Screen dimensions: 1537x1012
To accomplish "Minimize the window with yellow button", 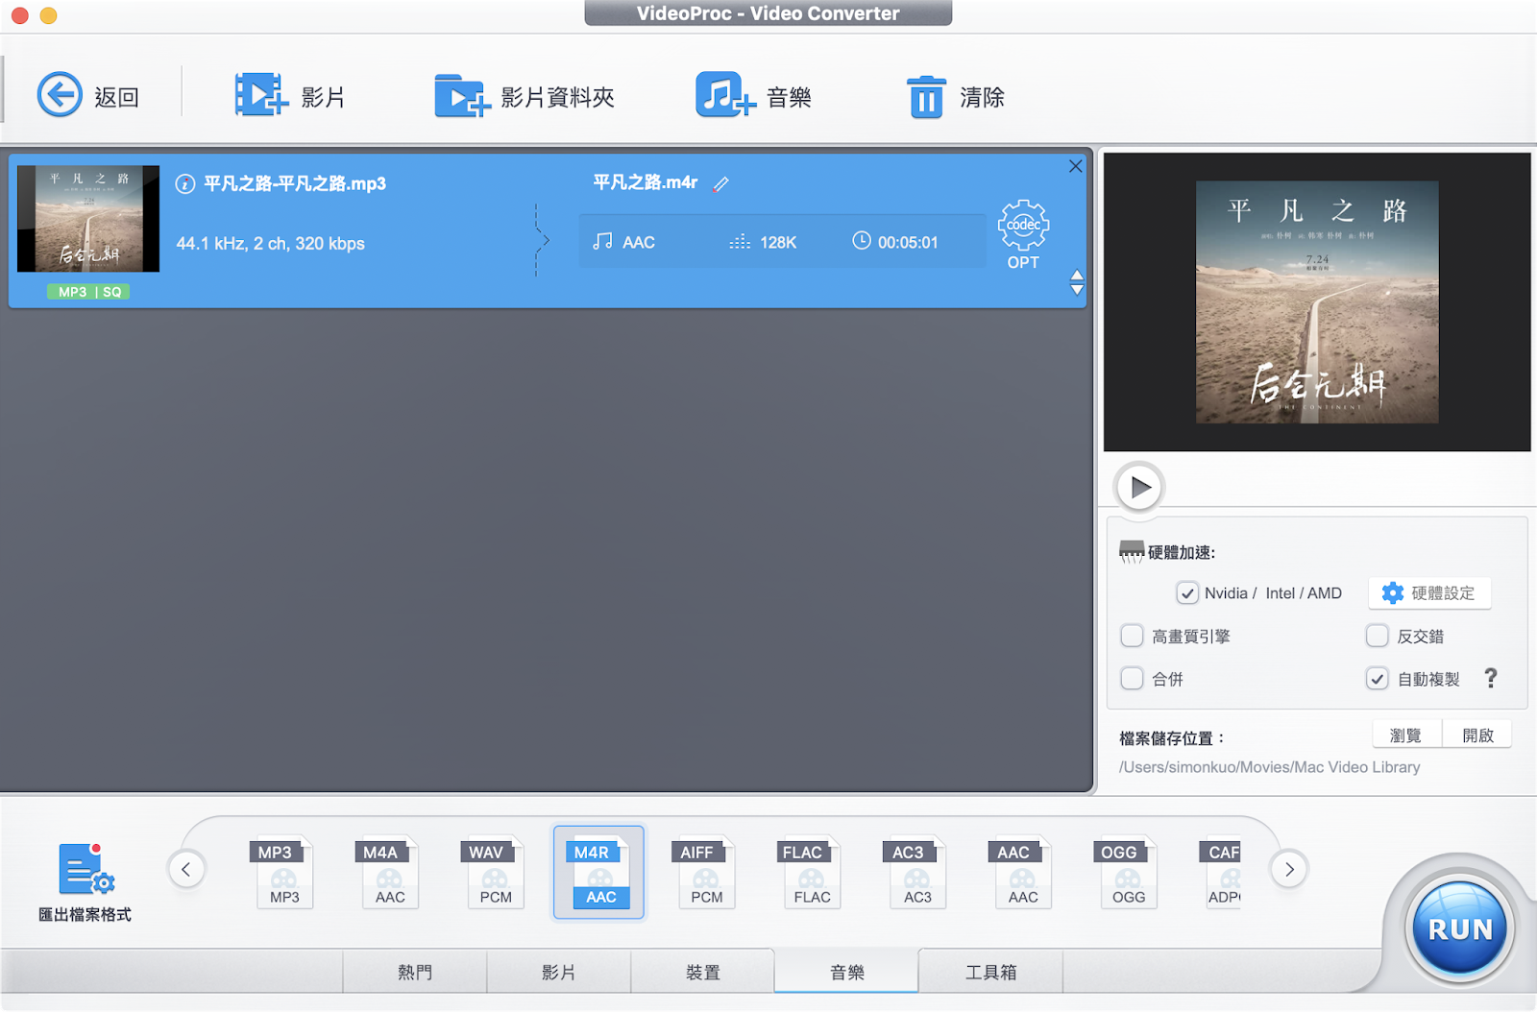I will (x=48, y=15).
